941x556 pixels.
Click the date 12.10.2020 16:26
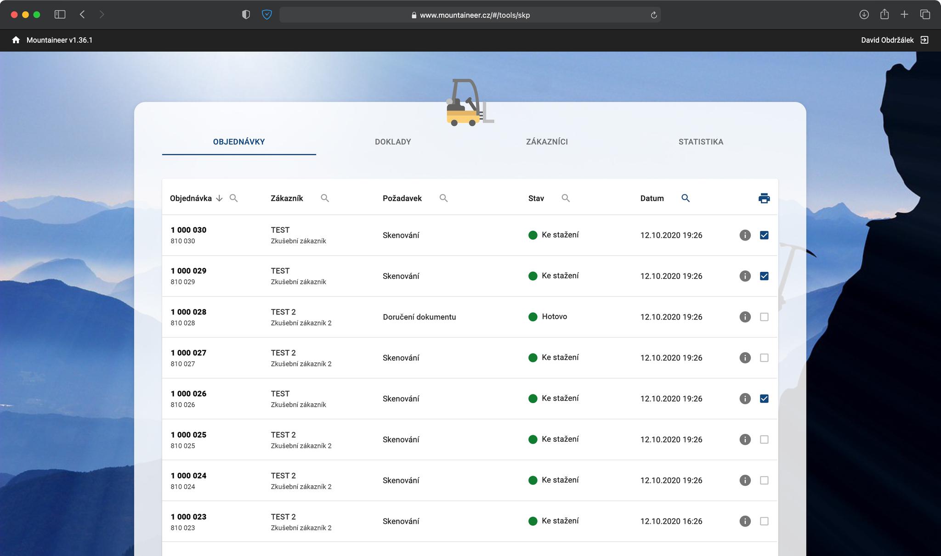(x=671, y=521)
